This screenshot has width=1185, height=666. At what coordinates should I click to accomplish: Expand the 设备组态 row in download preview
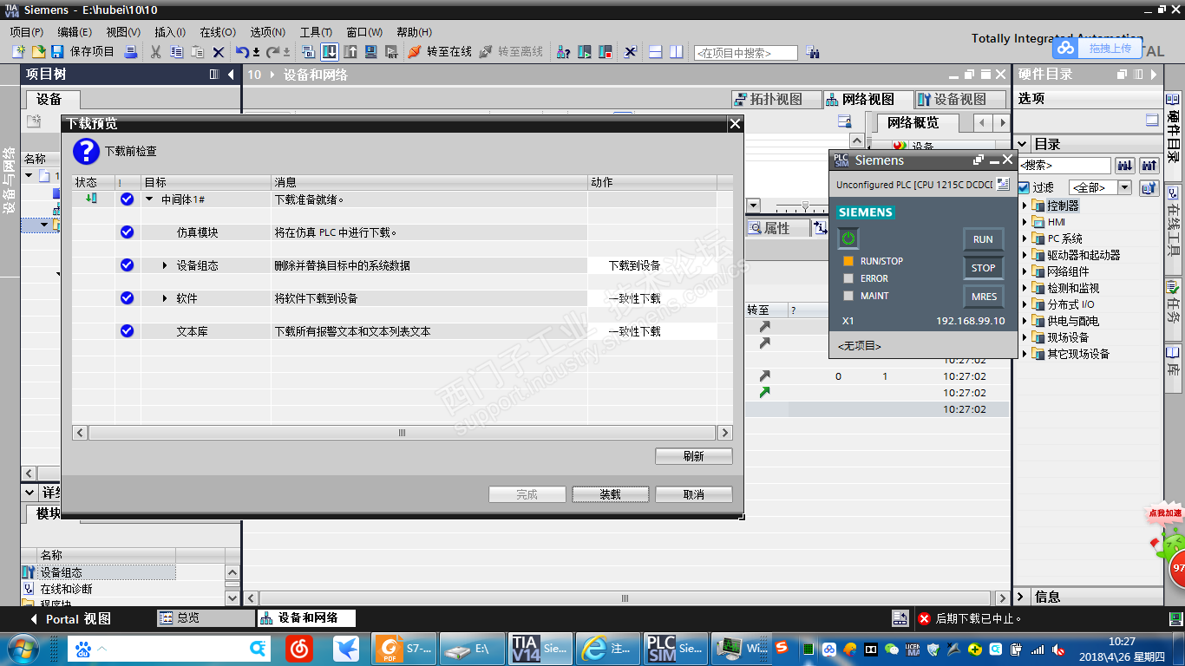click(165, 265)
